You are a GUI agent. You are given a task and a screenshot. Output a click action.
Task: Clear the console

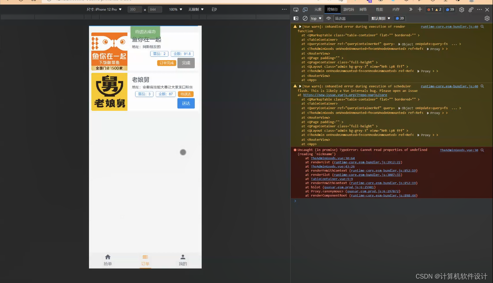305,18
